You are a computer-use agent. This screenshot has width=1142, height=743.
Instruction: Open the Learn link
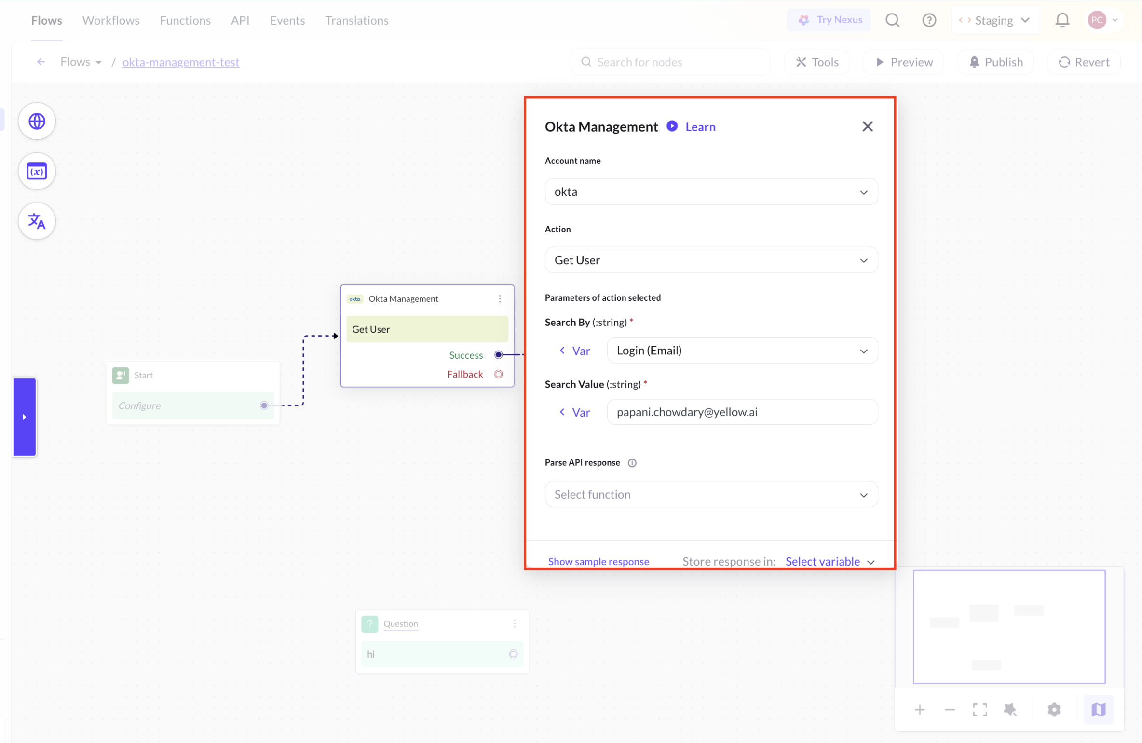tap(700, 127)
